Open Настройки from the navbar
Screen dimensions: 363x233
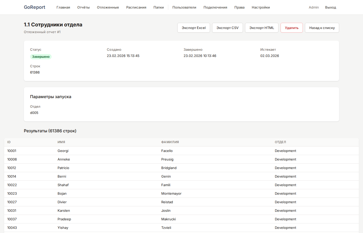point(261,8)
